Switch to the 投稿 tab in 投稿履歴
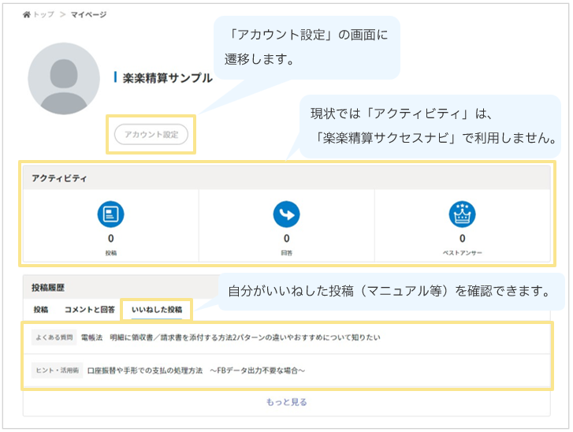573x432 pixels. (40, 310)
